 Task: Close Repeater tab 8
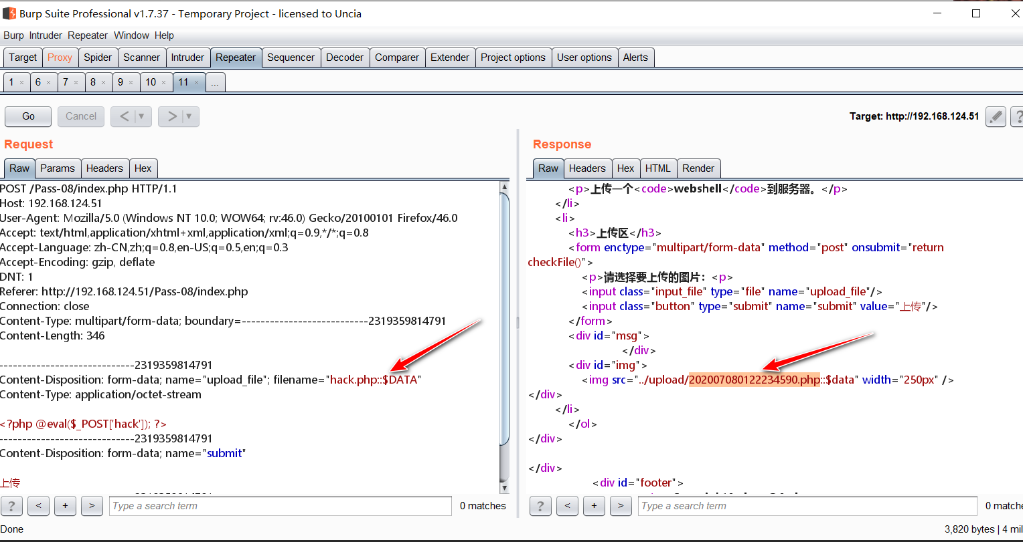[103, 83]
